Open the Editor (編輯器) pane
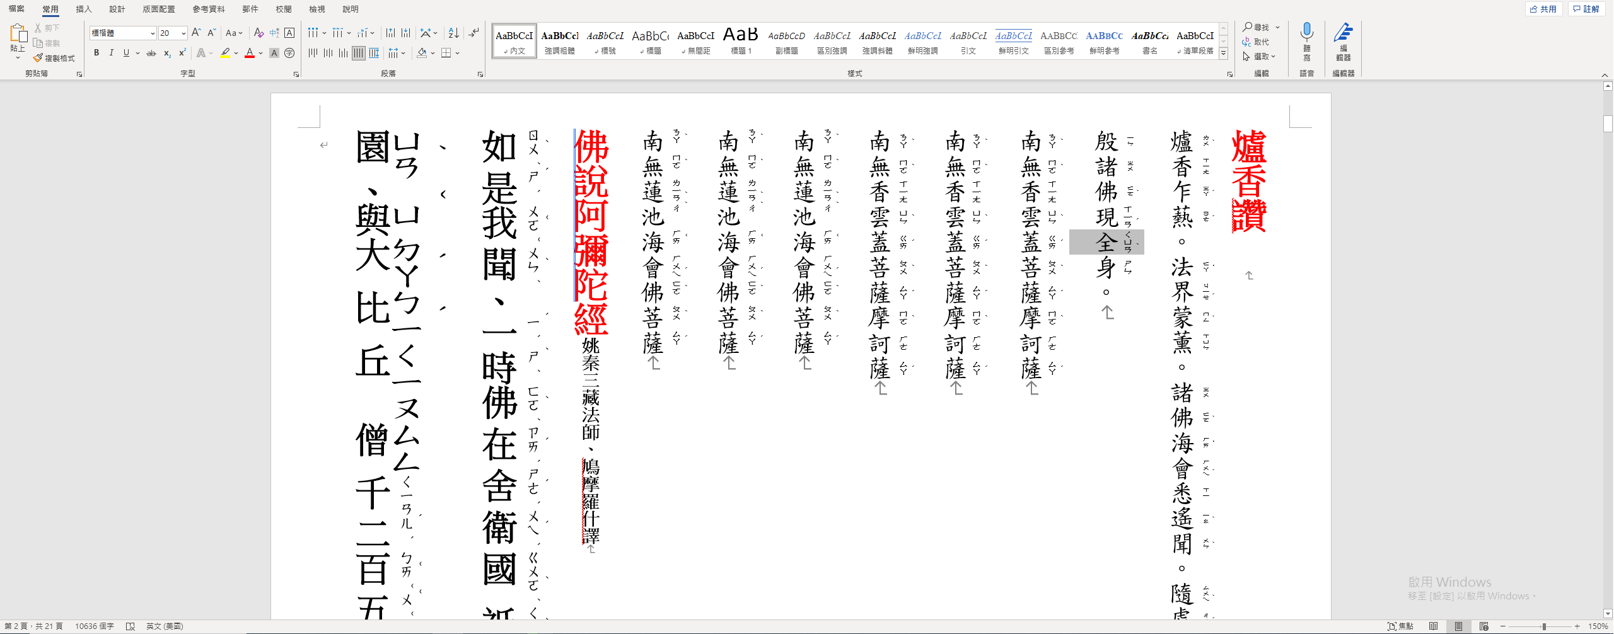 pos(1344,42)
